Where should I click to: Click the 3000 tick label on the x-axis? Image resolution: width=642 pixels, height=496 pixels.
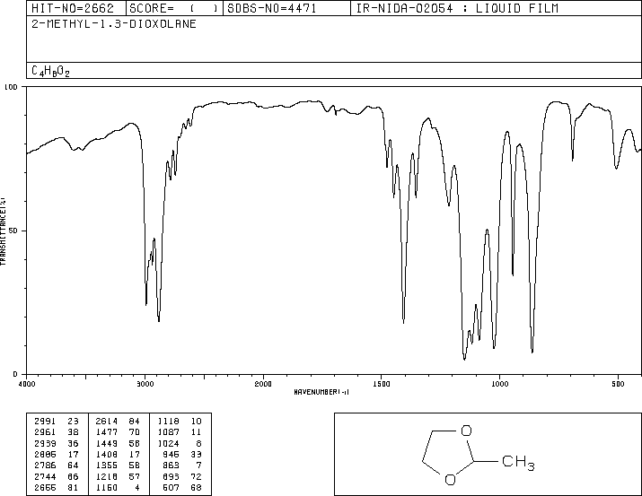(145, 384)
